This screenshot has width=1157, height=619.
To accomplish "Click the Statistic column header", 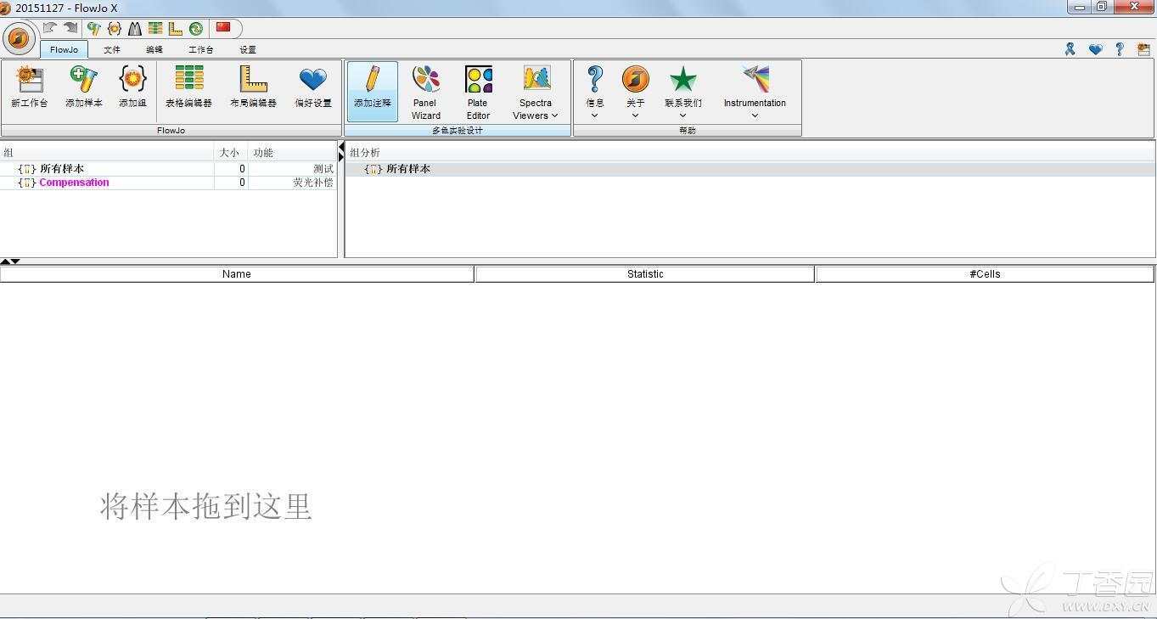I will tap(645, 274).
